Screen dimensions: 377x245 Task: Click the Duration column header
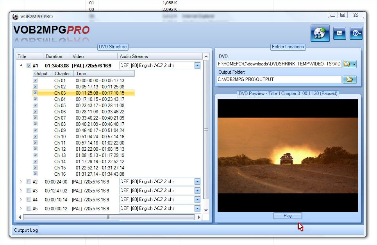click(57, 56)
